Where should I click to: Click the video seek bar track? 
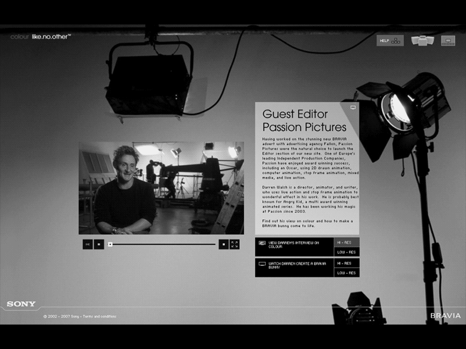click(162, 244)
